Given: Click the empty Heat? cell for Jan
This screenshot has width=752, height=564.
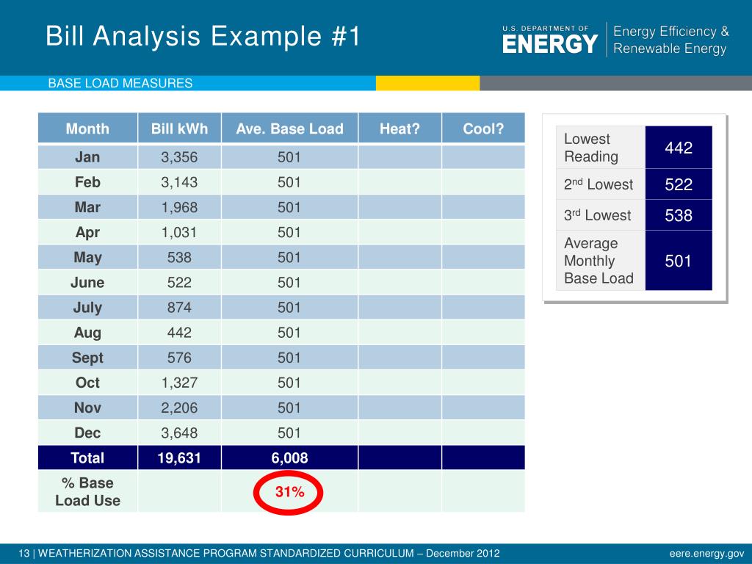Looking at the screenshot, I should coord(399,157).
